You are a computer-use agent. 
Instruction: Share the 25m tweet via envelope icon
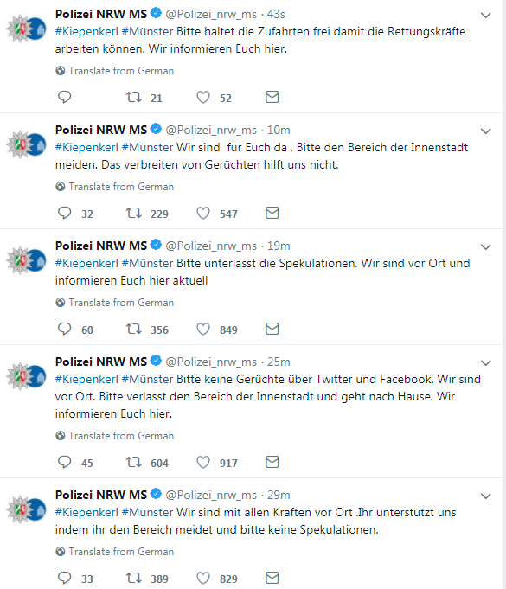272,462
